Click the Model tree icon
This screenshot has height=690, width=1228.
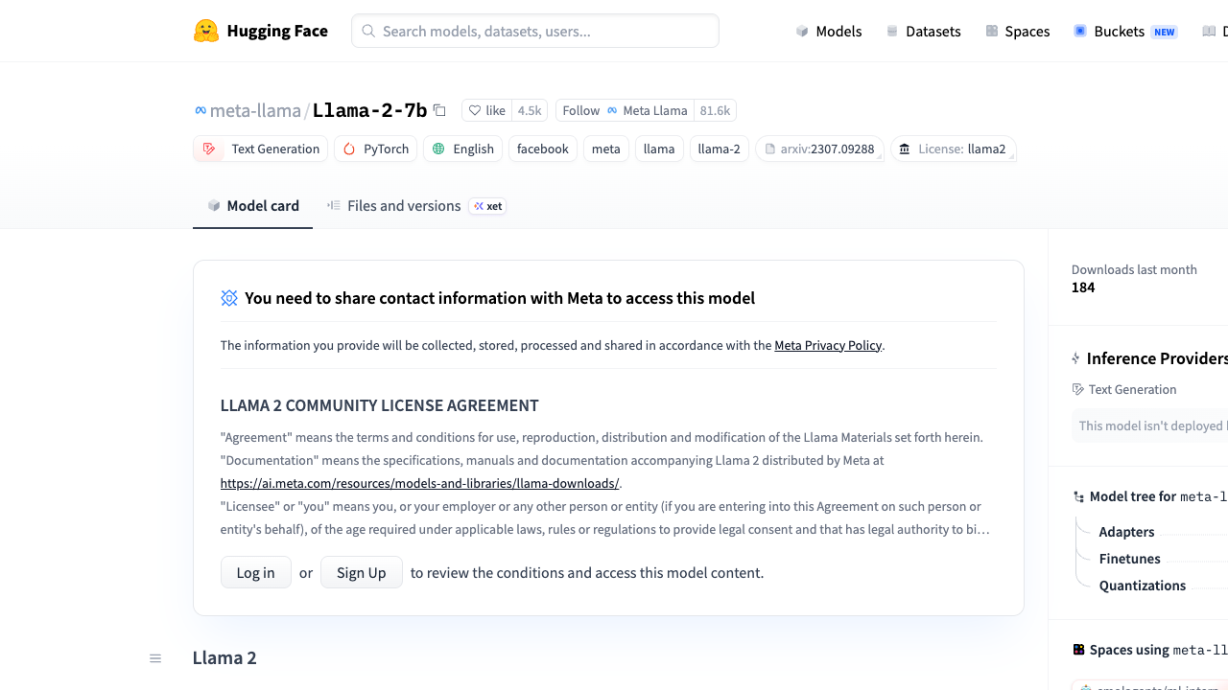point(1079,496)
